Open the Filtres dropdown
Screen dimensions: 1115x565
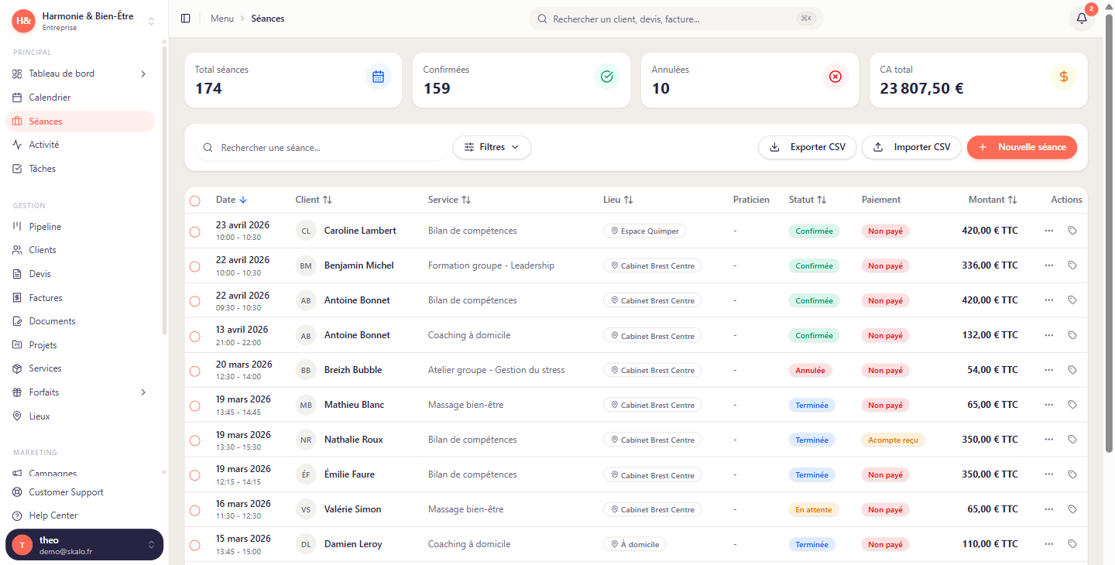click(492, 147)
